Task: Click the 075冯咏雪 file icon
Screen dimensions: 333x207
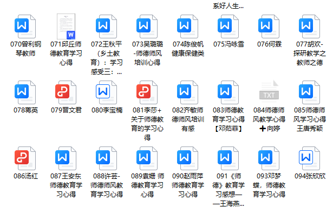Action: pos(228,26)
